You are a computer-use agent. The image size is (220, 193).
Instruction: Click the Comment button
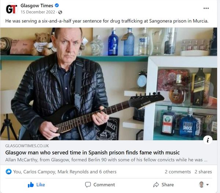100,185
